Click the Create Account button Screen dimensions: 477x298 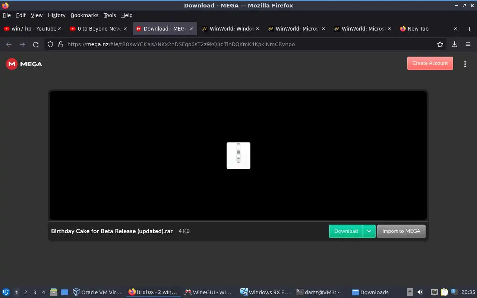pos(430,63)
